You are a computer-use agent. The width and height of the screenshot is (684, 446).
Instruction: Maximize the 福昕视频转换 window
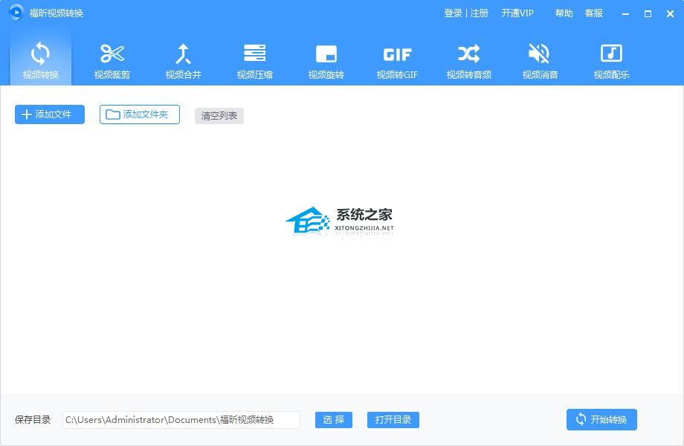[x=648, y=14]
